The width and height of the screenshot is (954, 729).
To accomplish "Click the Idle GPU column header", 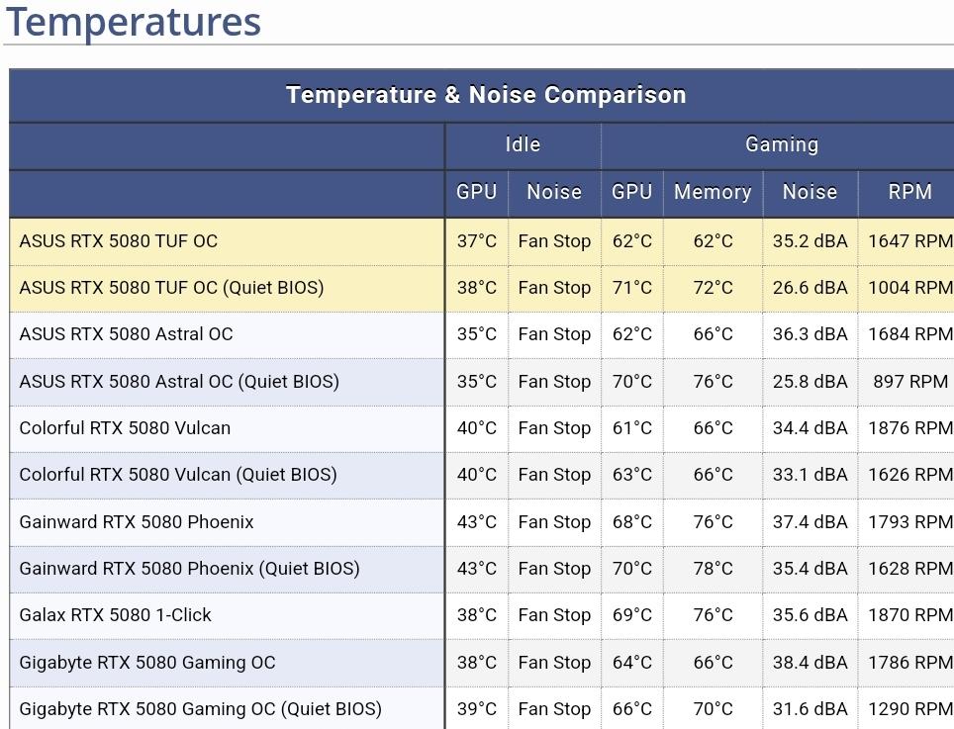I will [476, 192].
